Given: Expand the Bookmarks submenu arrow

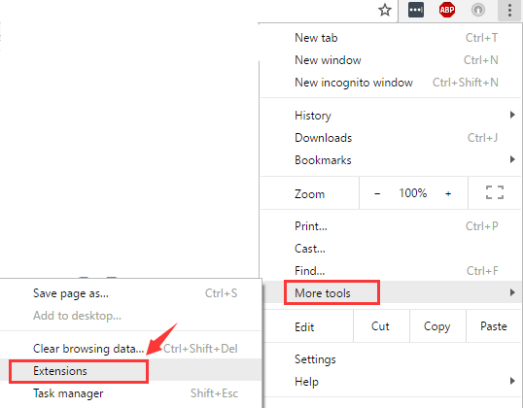Looking at the screenshot, I should tap(512, 159).
